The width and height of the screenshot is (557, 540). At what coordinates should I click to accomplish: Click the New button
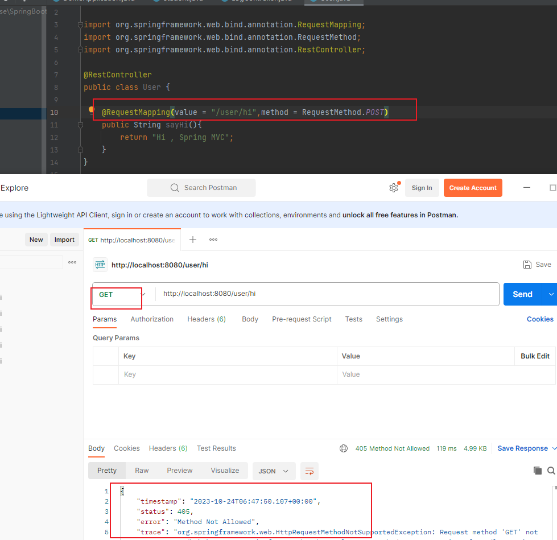click(x=36, y=240)
